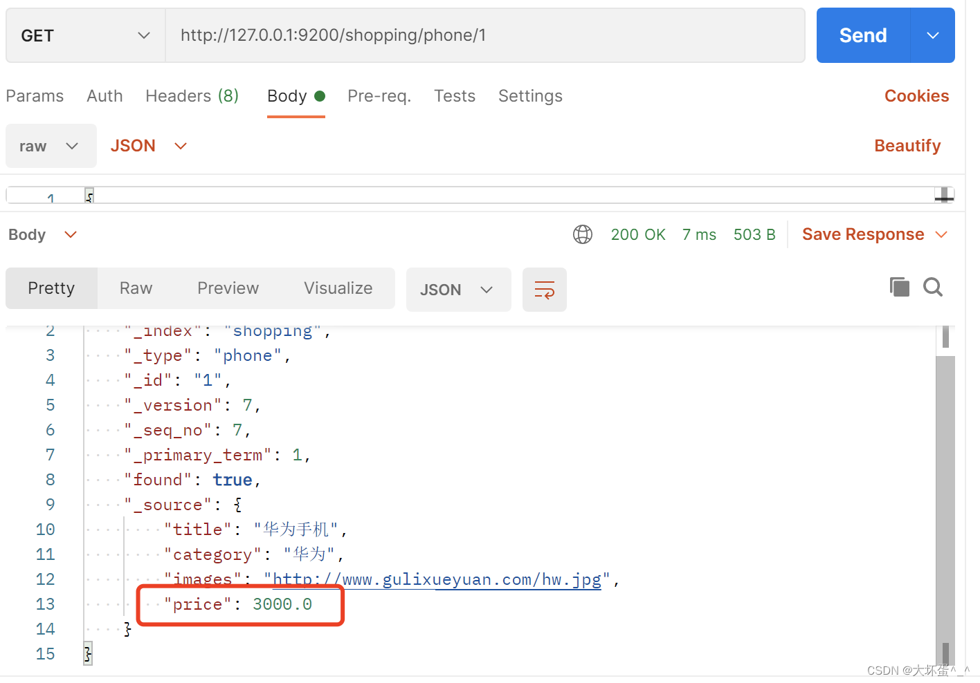
Task: Click the "price": 3000.0 line
Action: [238, 604]
